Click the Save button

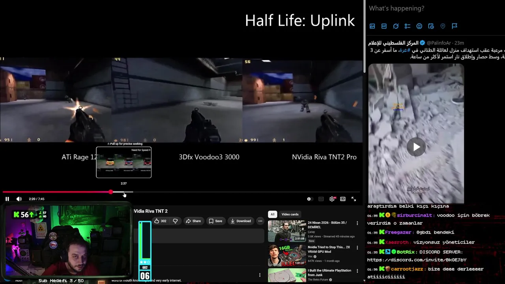(x=215, y=221)
